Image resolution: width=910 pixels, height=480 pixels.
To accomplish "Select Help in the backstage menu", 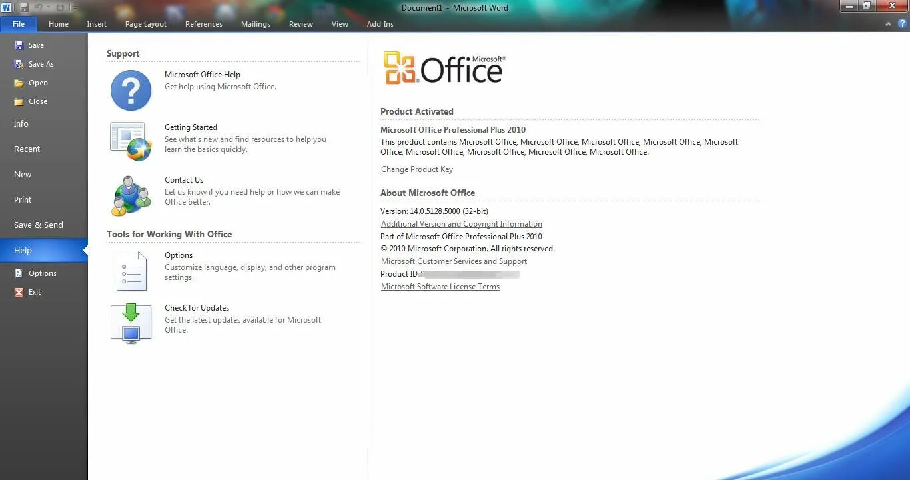I will pyautogui.click(x=43, y=250).
